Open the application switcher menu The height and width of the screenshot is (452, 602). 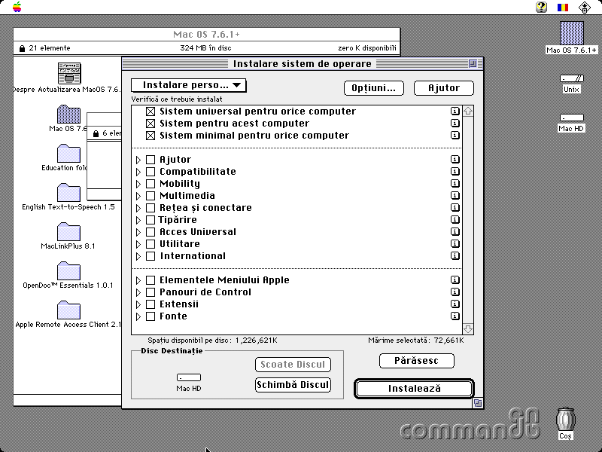click(585, 7)
